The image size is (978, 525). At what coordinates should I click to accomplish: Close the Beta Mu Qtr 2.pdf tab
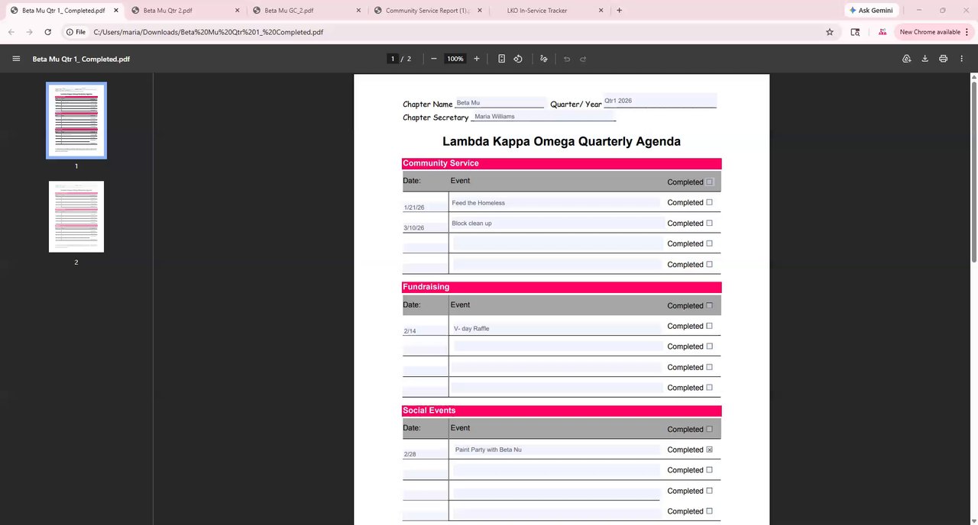(x=238, y=11)
